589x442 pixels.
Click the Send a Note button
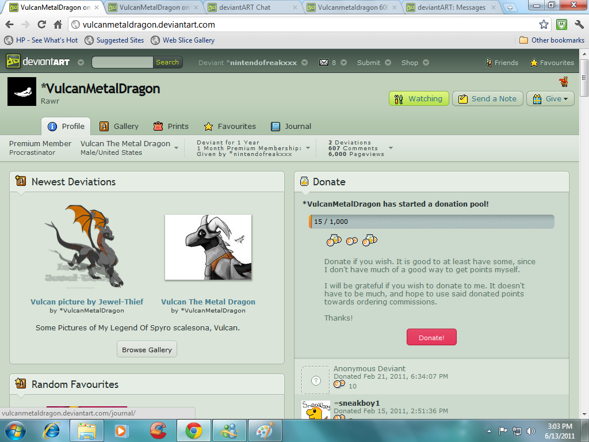point(488,98)
